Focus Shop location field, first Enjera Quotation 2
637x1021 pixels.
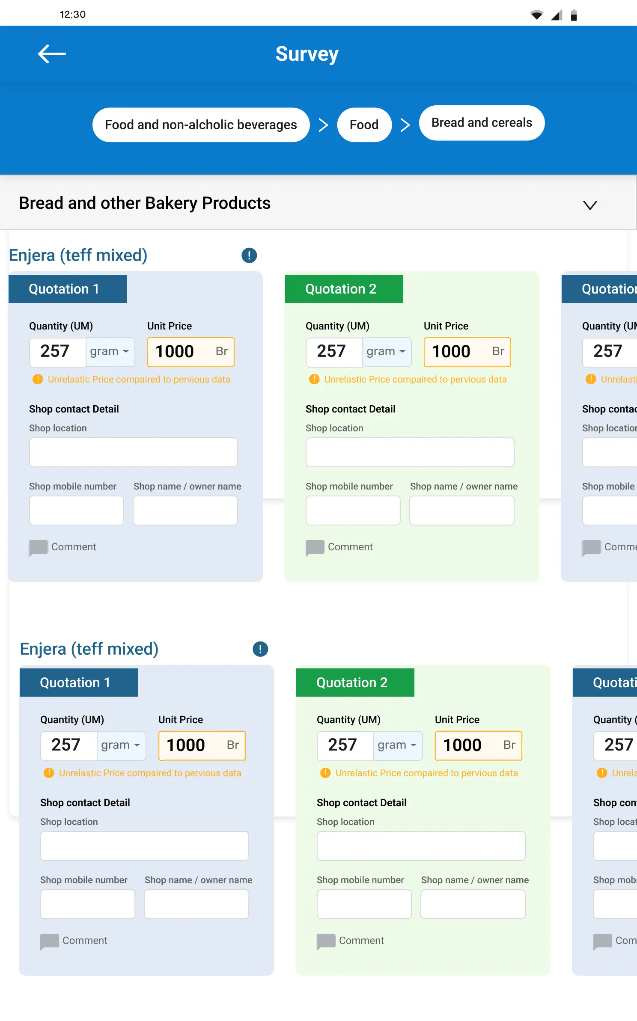pyautogui.click(x=410, y=452)
